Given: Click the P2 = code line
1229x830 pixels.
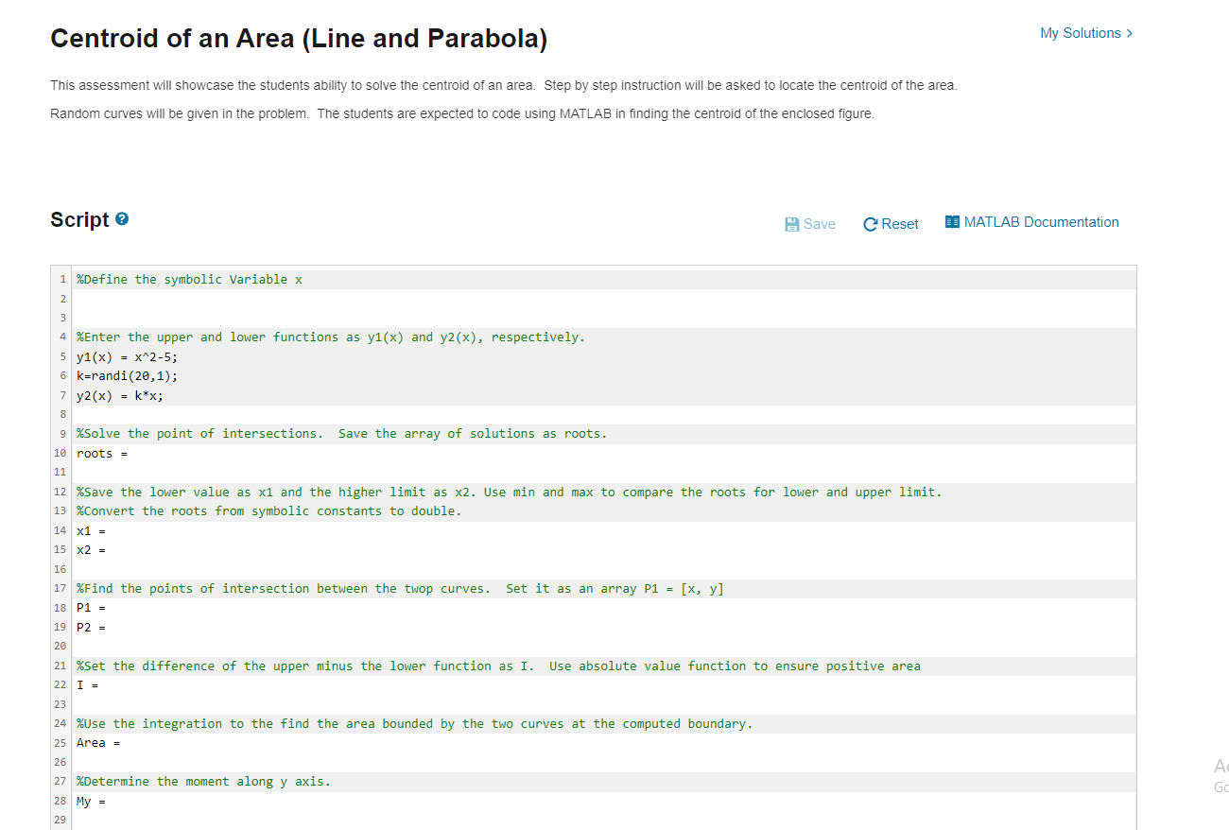Looking at the screenshot, I should point(90,627).
